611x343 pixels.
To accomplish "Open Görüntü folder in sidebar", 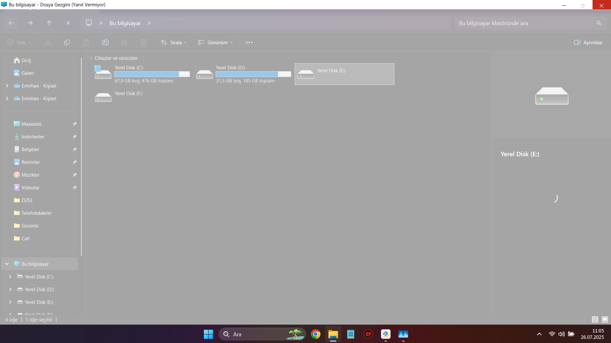I will point(40,226).
